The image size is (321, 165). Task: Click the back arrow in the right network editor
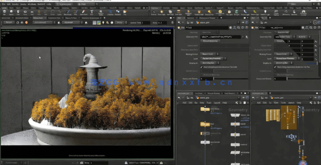click(x=253, y=98)
